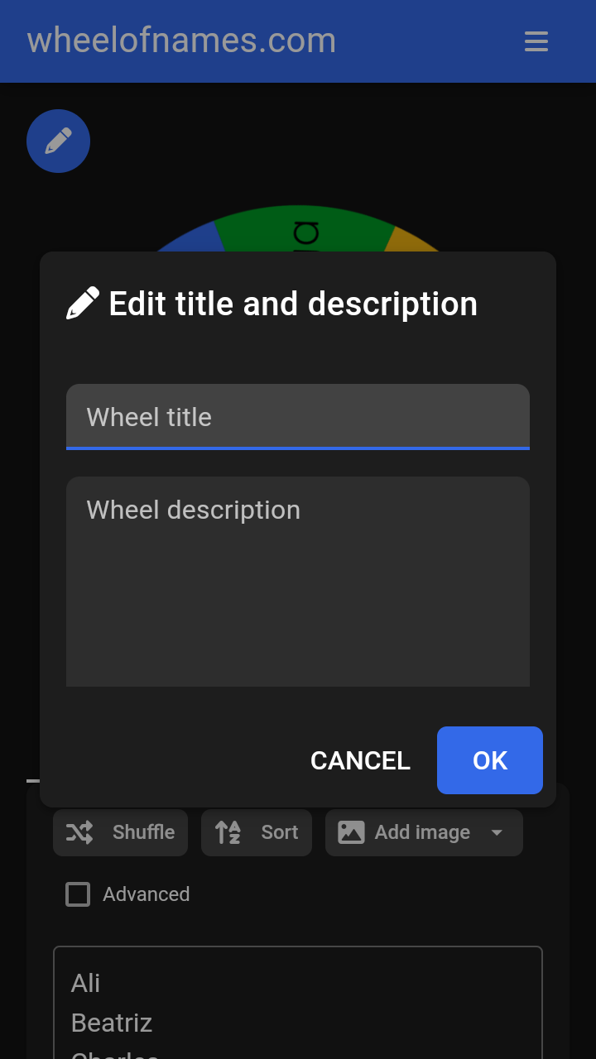596x1059 pixels.
Task: Select the Shuffle icon
Action: point(79,832)
